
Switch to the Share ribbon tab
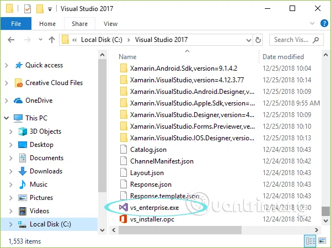point(79,24)
